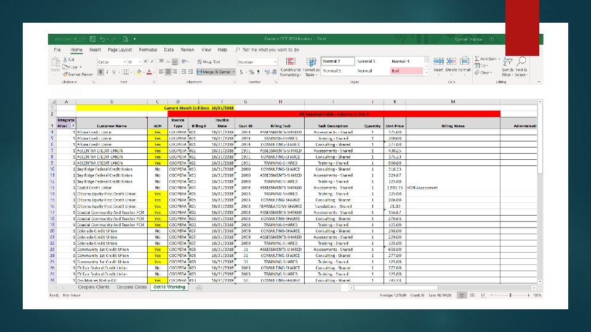591x332 pixels.
Task: Click the yellow Fill Color bucket
Action: coord(139,72)
